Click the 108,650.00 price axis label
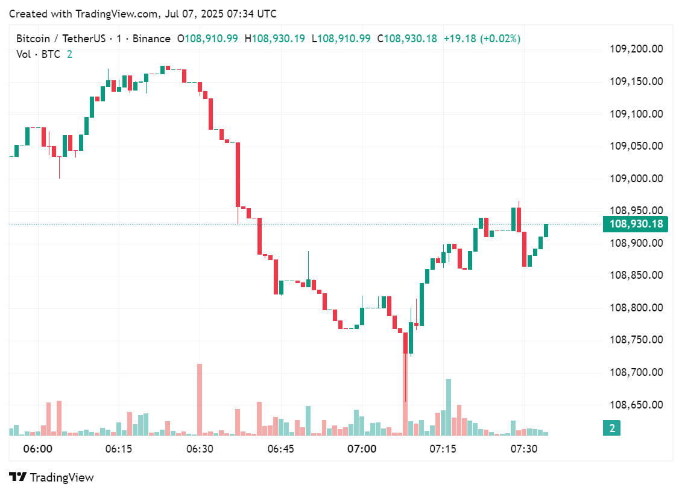The height and width of the screenshot is (493, 682). tap(637, 405)
